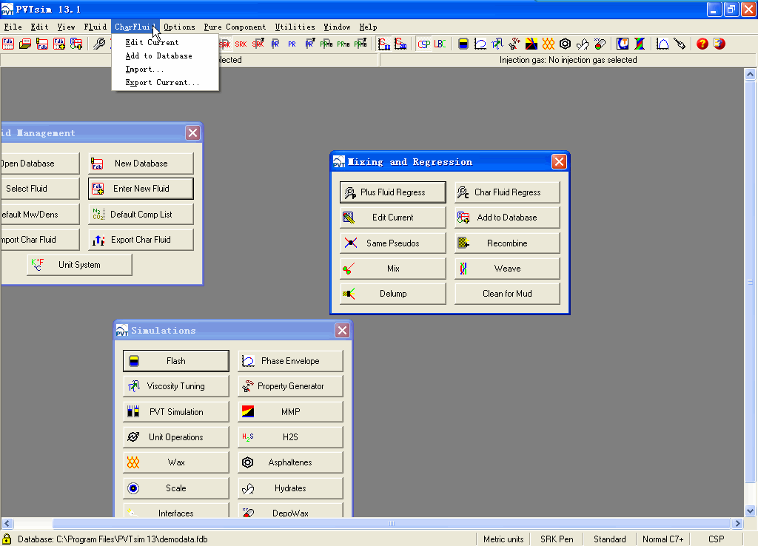Image resolution: width=758 pixels, height=546 pixels.
Task: Click the orange T on blue toolbar icon
Action: [x=623, y=44]
